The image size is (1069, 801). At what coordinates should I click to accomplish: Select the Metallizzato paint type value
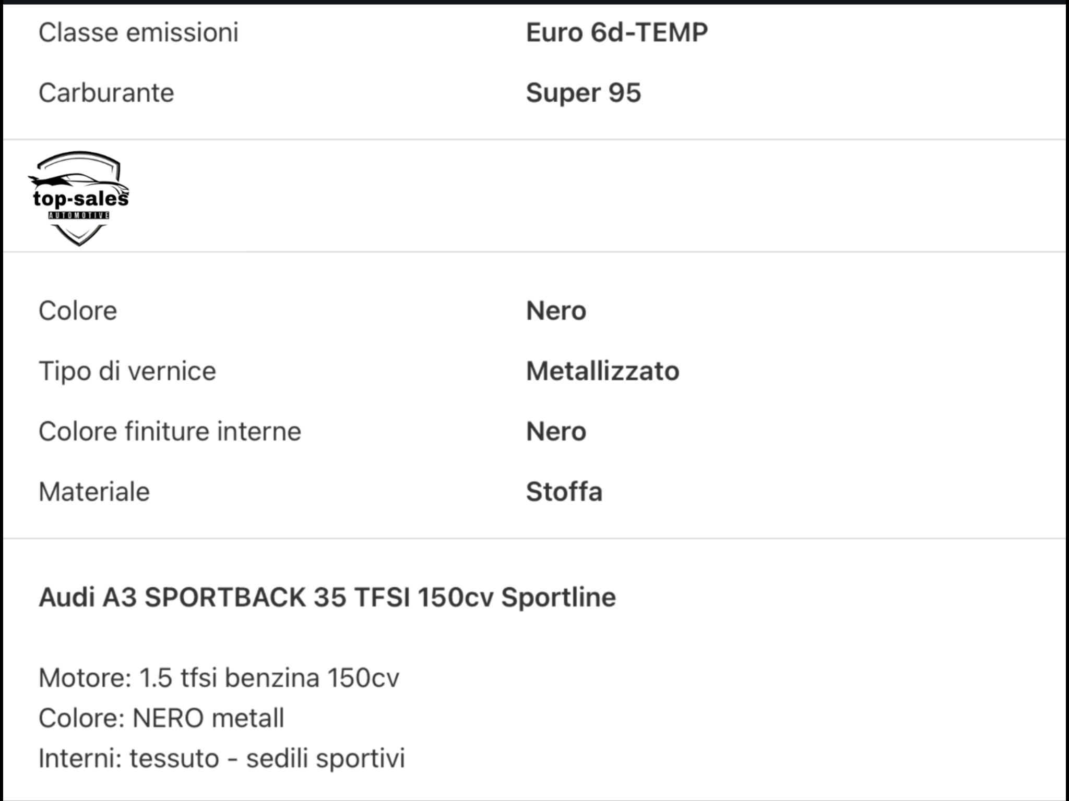[602, 371]
